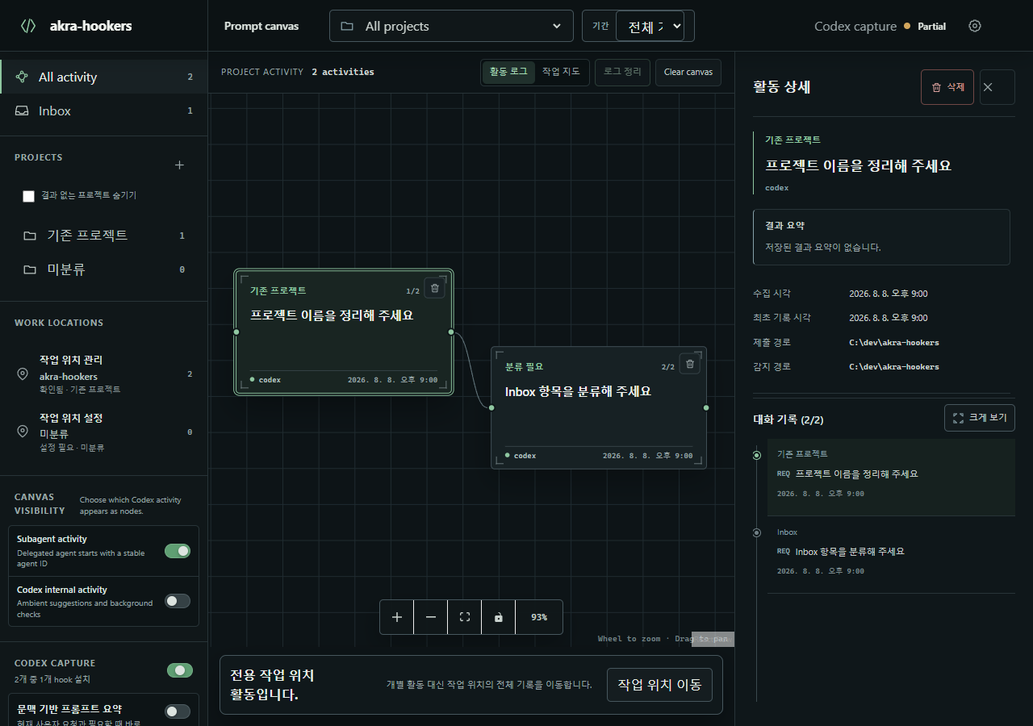Open the All projects dropdown
Image resolution: width=1033 pixels, height=726 pixels.
[451, 26]
